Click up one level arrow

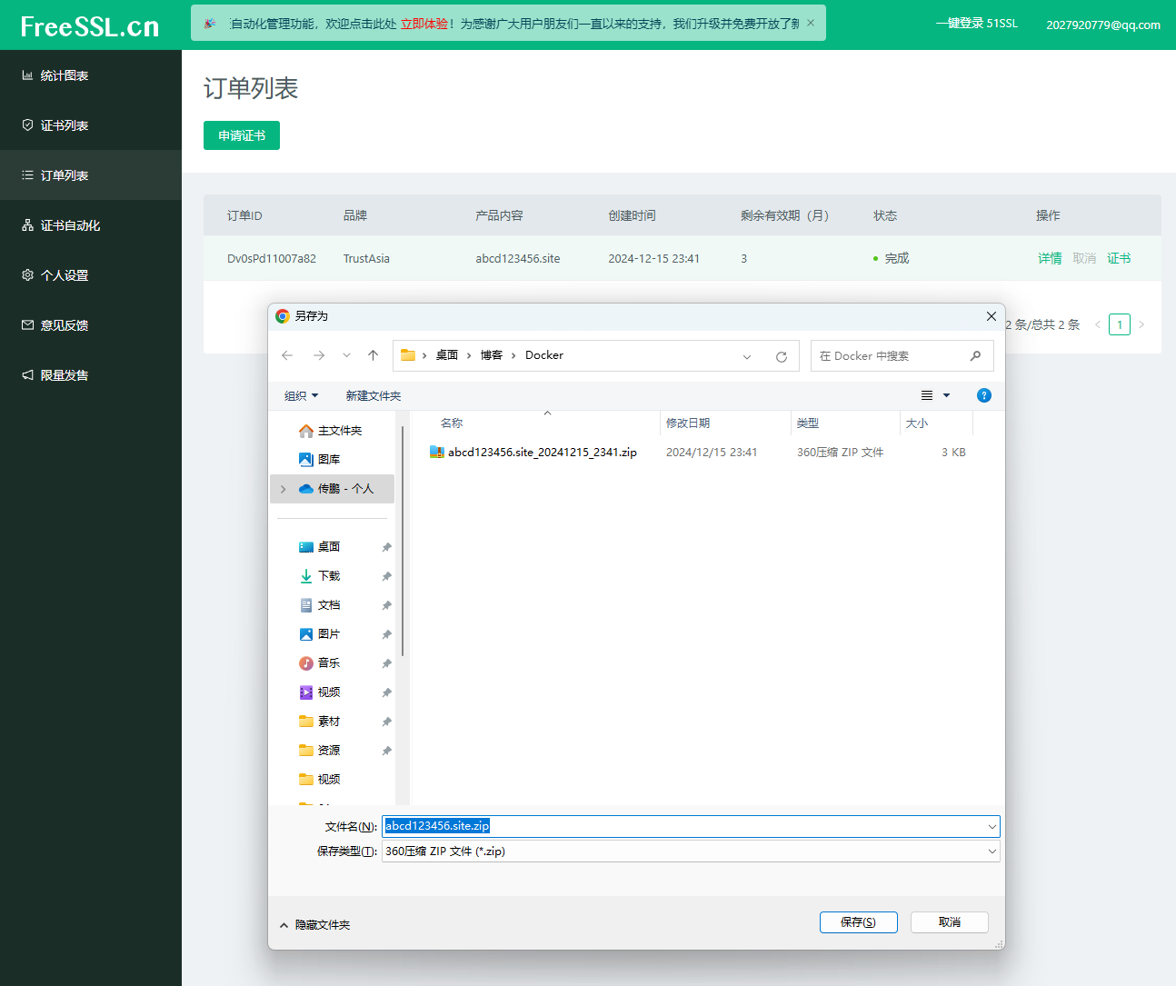pos(373,355)
